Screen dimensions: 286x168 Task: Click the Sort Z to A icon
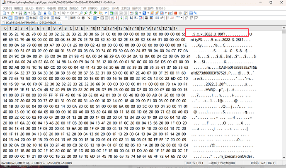(x=117, y=18)
